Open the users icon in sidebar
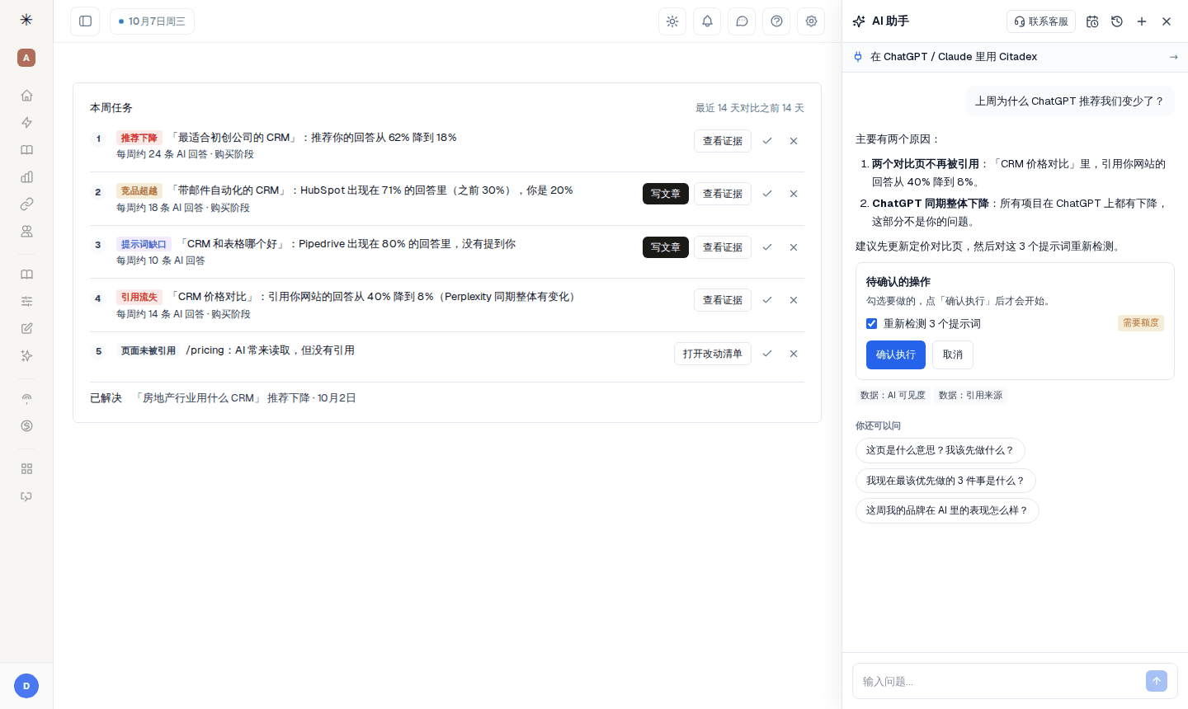This screenshot has height=709, width=1188. coord(26,232)
